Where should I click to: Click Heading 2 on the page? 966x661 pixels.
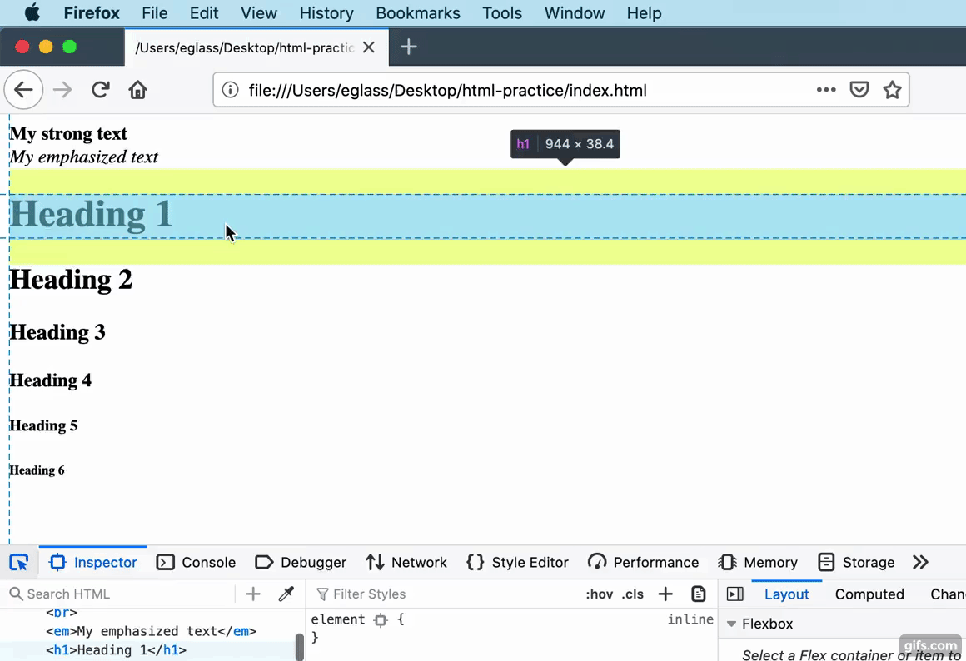tap(71, 279)
